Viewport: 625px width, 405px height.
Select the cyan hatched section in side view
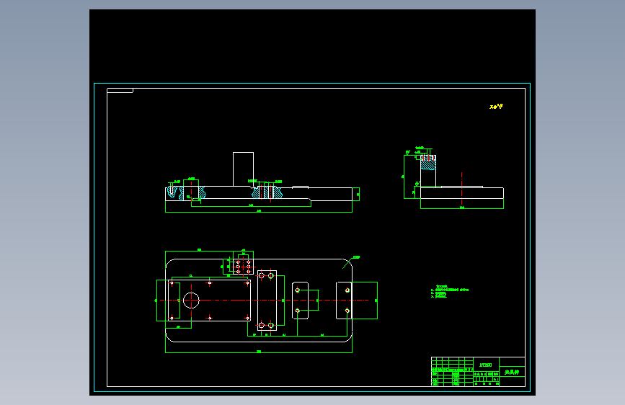pyautogui.click(x=428, y=163)
